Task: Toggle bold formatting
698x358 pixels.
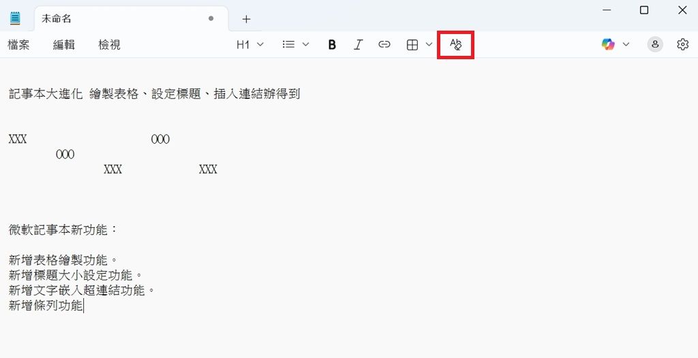Action: click(x=332, y=44)
